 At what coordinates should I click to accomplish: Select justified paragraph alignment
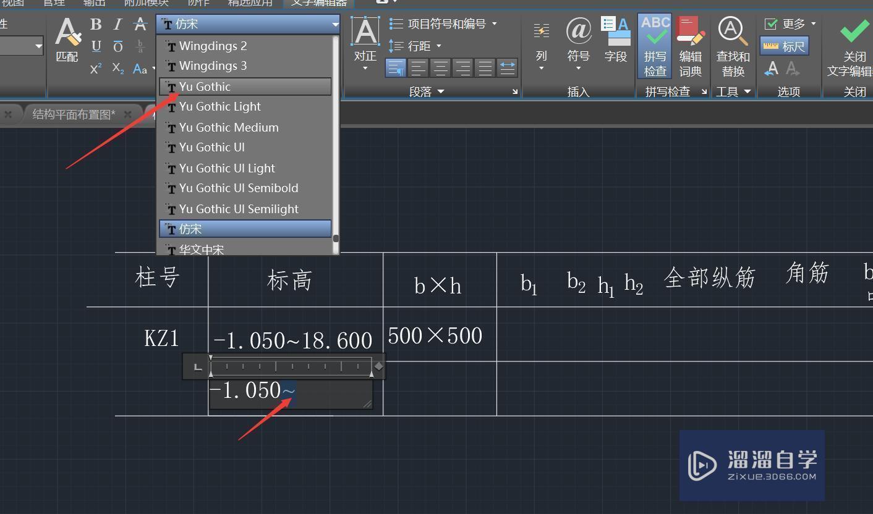pos(485,67)
